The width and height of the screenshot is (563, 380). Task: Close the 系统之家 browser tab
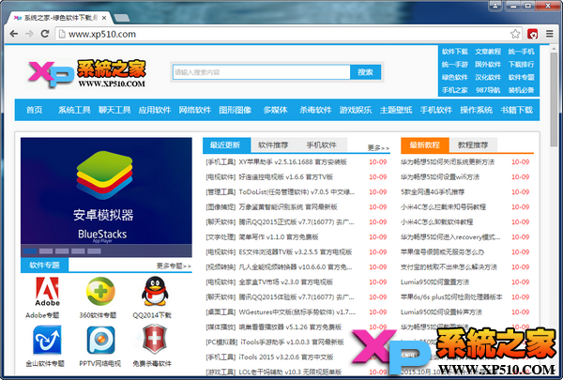click(x=104, y=18)
